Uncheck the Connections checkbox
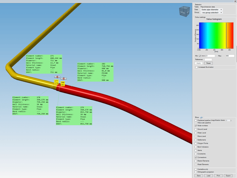Image resolution: width=237 pixels, height=178 pixels. point(196,158)
